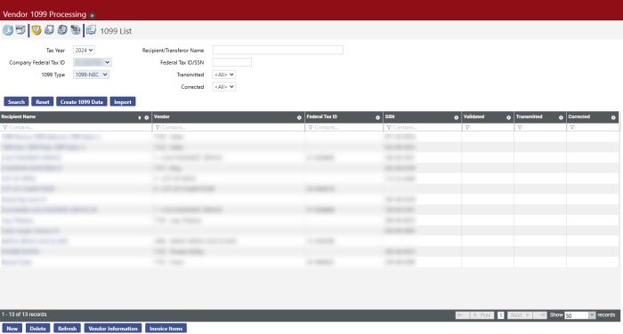Click the yellow highlighted 1099 List toolbar icon

[36, 29]
